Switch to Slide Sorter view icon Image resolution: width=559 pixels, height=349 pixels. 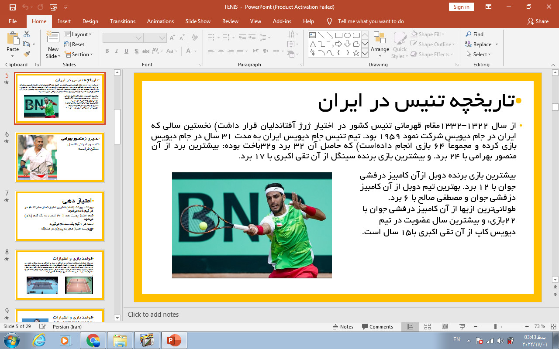click(x=428, y=327)
